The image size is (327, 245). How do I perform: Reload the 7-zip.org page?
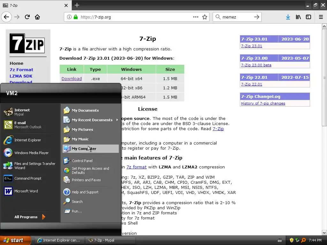[27, 17]
